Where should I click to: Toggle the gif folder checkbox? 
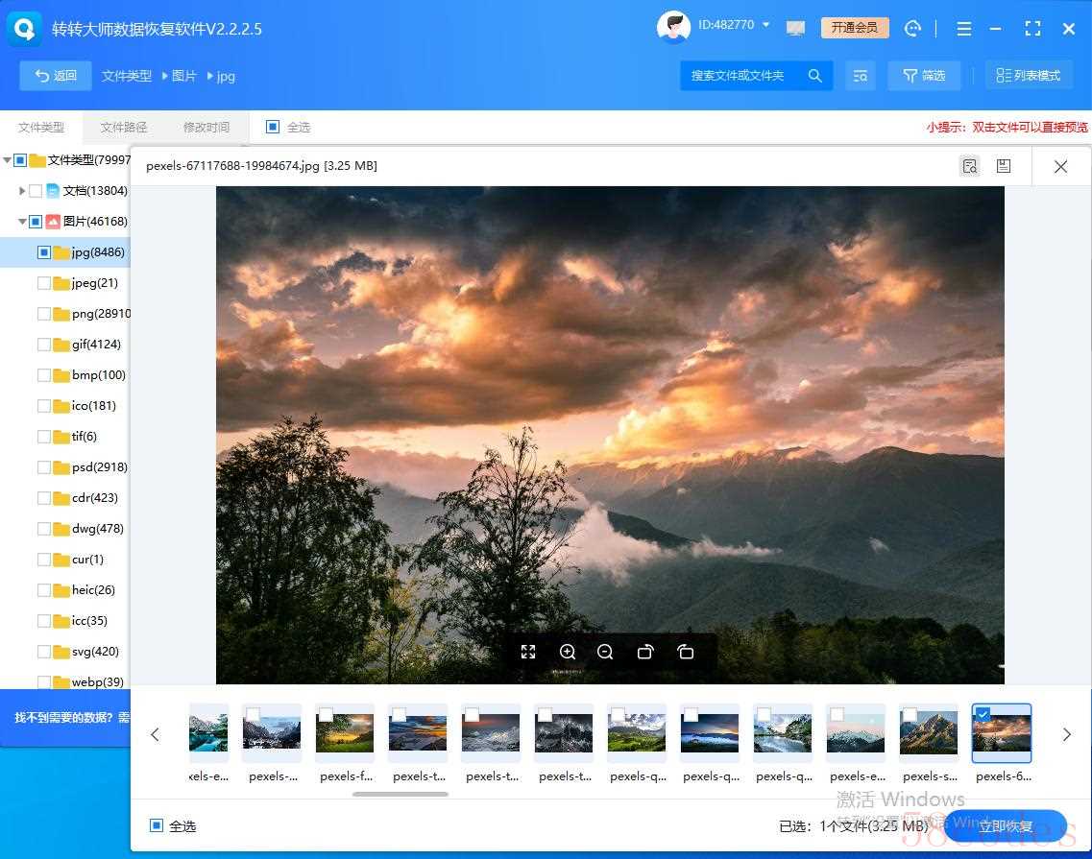44,345
